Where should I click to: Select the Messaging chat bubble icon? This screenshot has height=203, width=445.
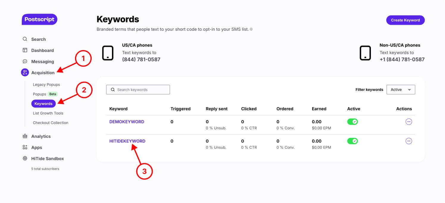click(25, 62)
